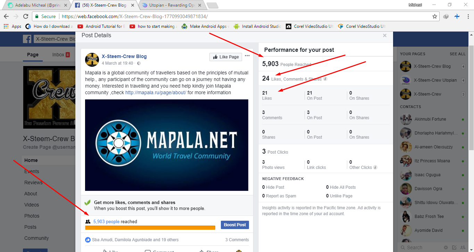Click the Chrome address bar URL
The height and width of the screenshot is (252, 474).
[135, 16]
